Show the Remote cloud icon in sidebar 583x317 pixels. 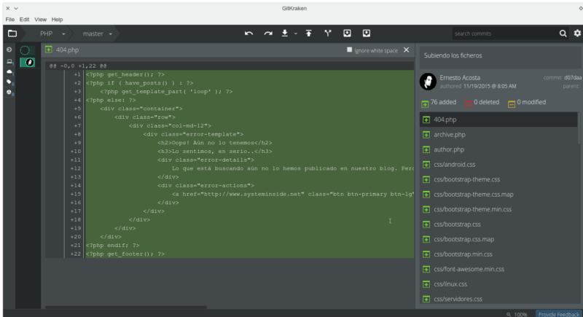9,71
